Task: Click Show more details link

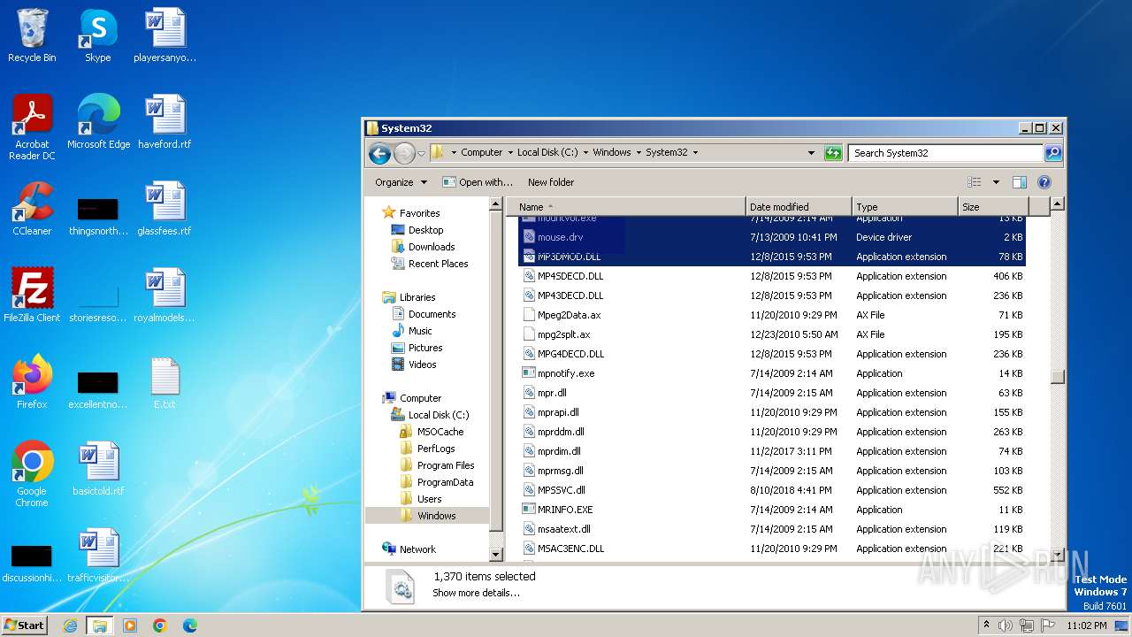Action: (x=476, y=593)
